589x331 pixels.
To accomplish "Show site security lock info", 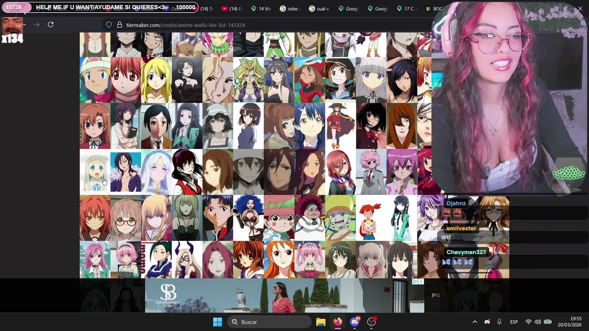I will click(120, 25).
